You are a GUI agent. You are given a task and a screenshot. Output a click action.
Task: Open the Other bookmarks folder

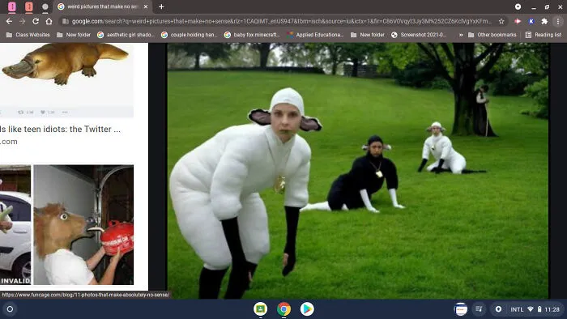click(492, 35)
